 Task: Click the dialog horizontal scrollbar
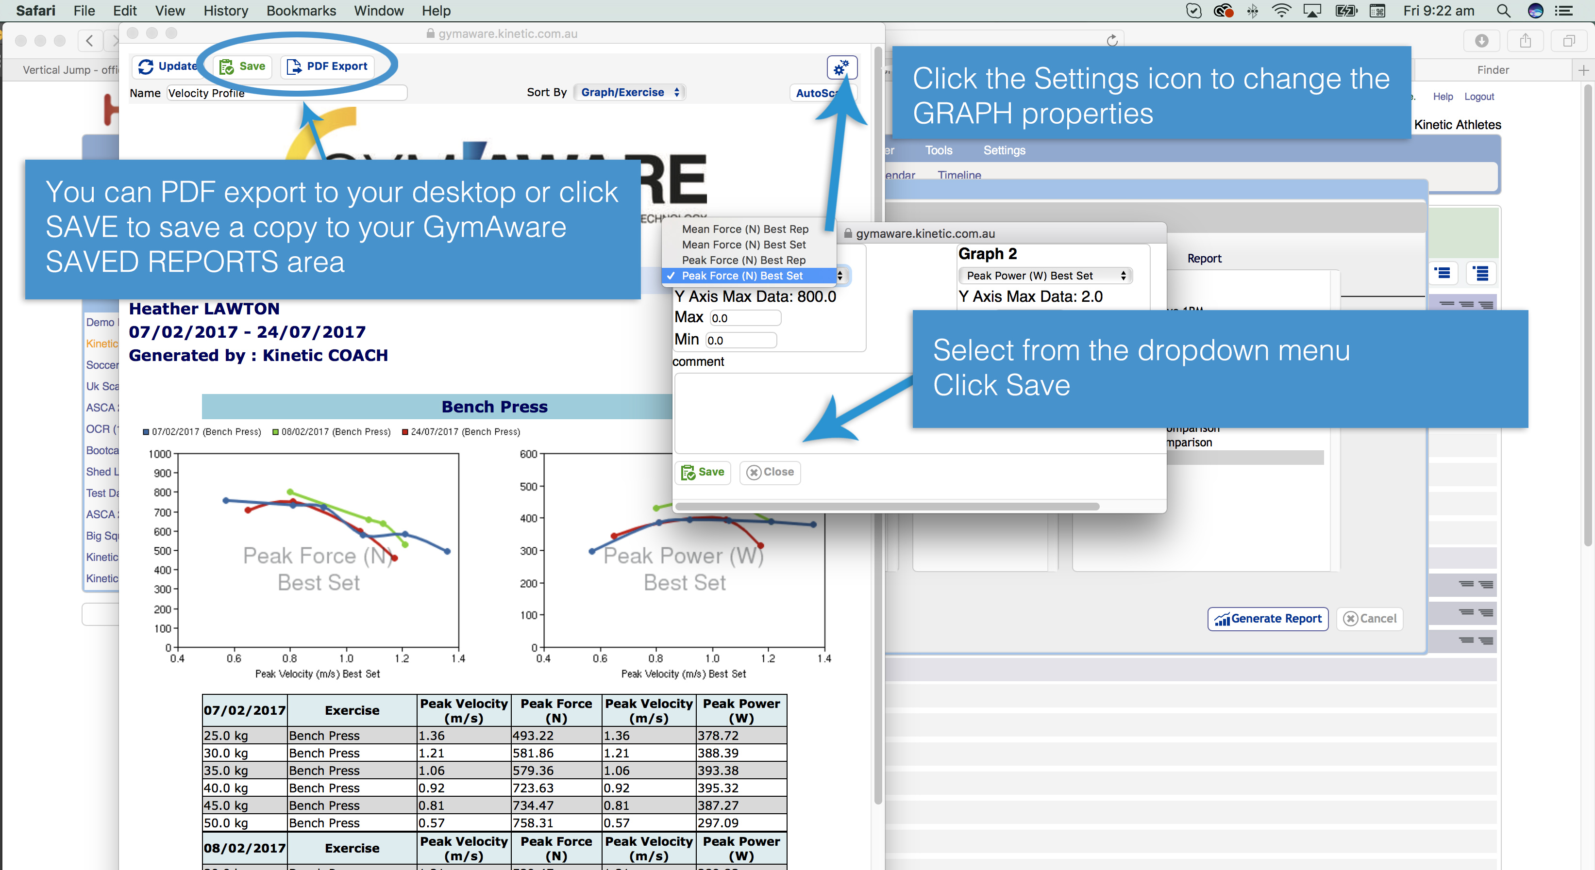[887, 507]
